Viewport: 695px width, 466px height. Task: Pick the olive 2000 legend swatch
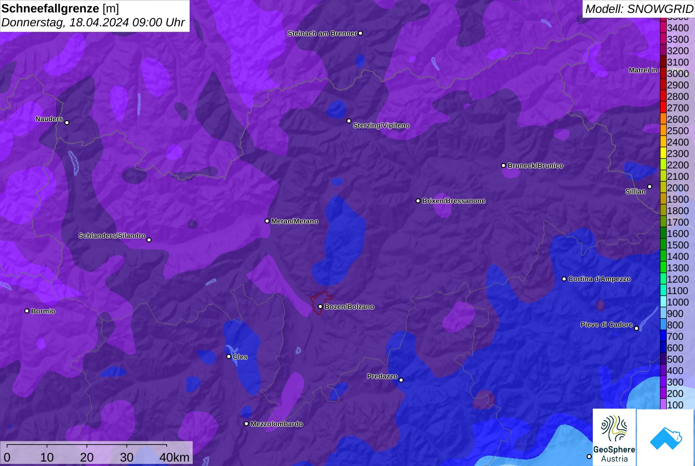pos(663,187)
